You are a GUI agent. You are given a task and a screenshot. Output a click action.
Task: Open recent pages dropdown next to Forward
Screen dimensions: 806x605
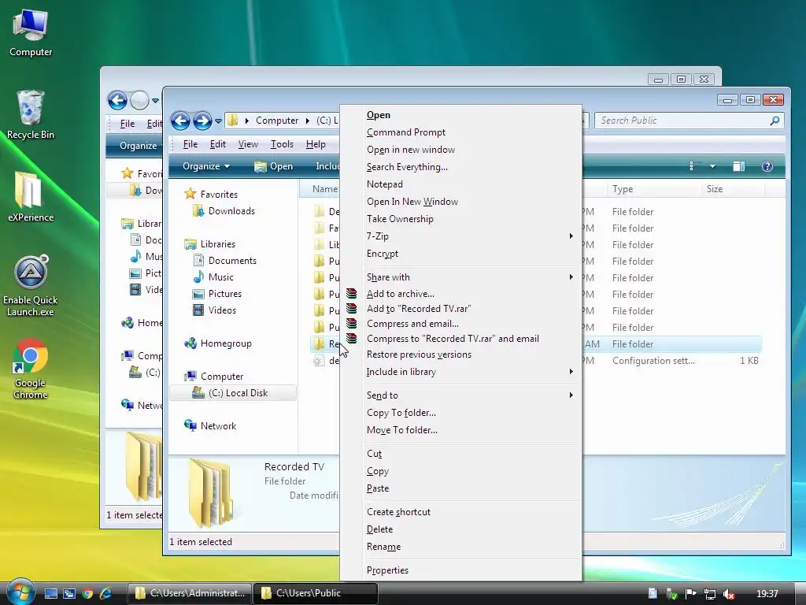[218, 121]
